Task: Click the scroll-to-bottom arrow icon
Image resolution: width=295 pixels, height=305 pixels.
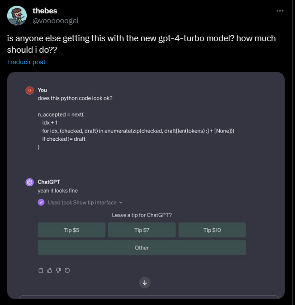Action: click(145, 282)
